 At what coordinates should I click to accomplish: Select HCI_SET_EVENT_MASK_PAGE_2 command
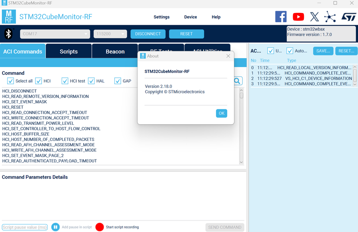(33, 156)
